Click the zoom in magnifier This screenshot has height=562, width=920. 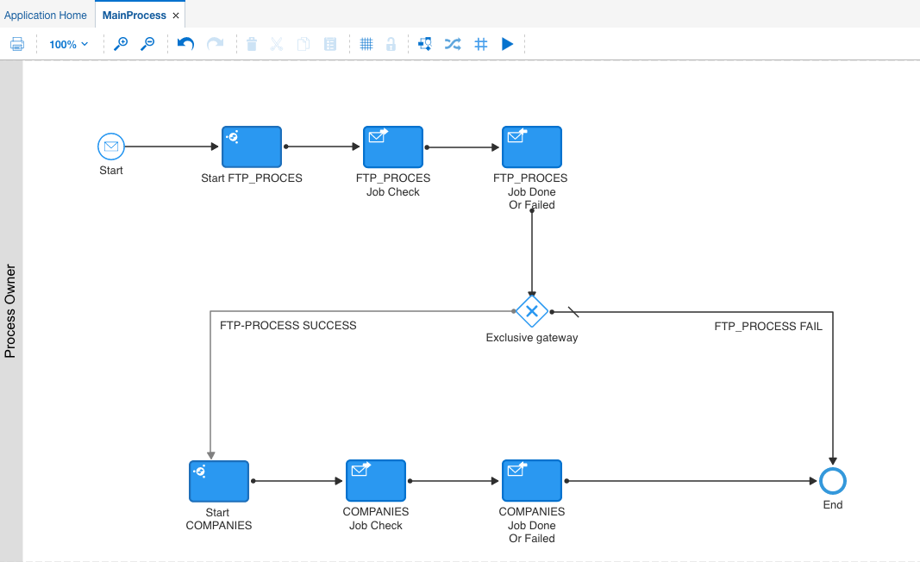[121, 44]
